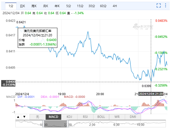Select the 15分 timeframe tab
The width and height of the screenshot is (173, 130).
pos(80,6)
